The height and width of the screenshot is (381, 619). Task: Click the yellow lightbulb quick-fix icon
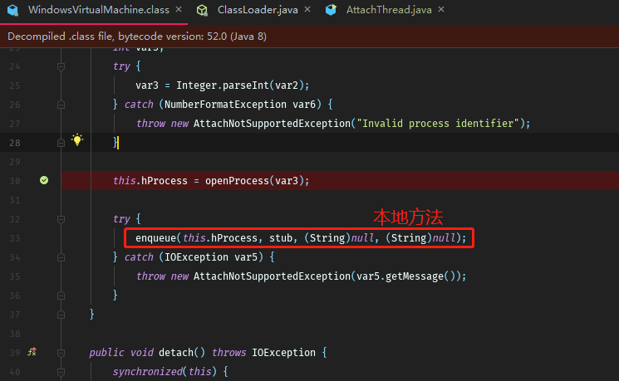[77, 140]
